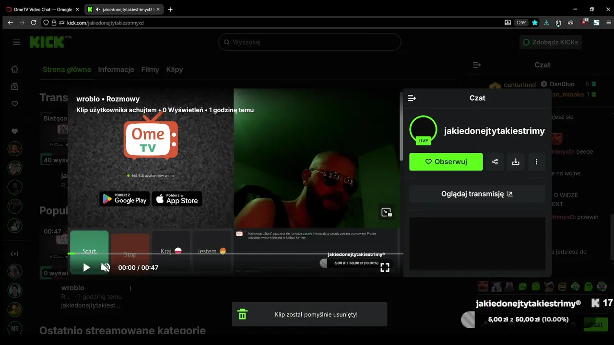614x345 pixels.
Task: Click the Zdobądź KICKs button
Action: tap(551, 42)
